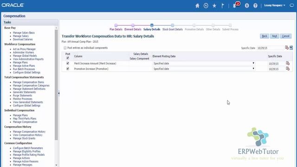This screenshot has height=167, width=297.
Task: Open accessibility icon in header
Action: [247, 6]
